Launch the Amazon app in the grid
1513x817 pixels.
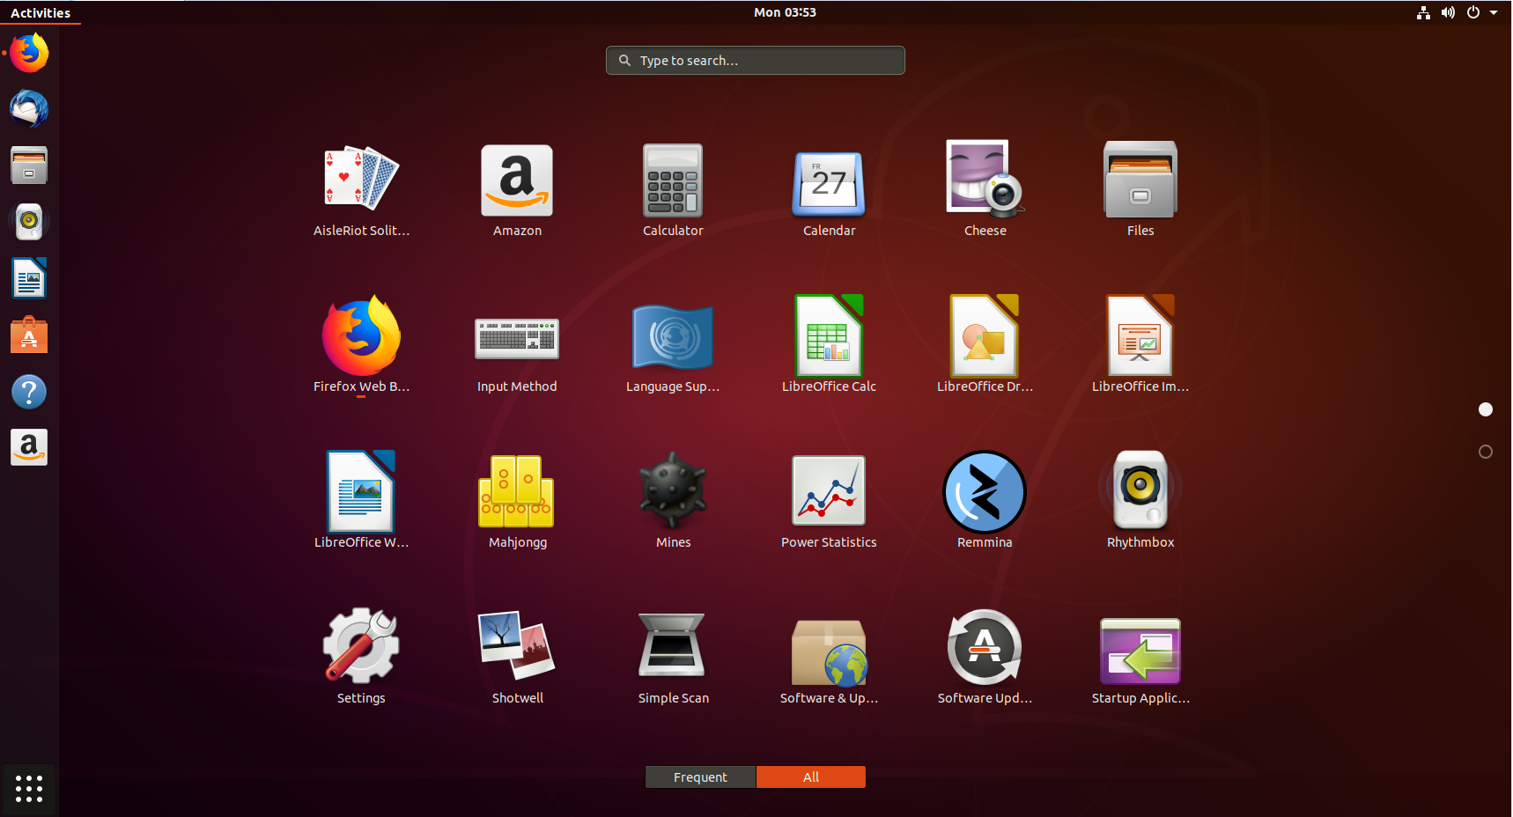click(517, 180)
